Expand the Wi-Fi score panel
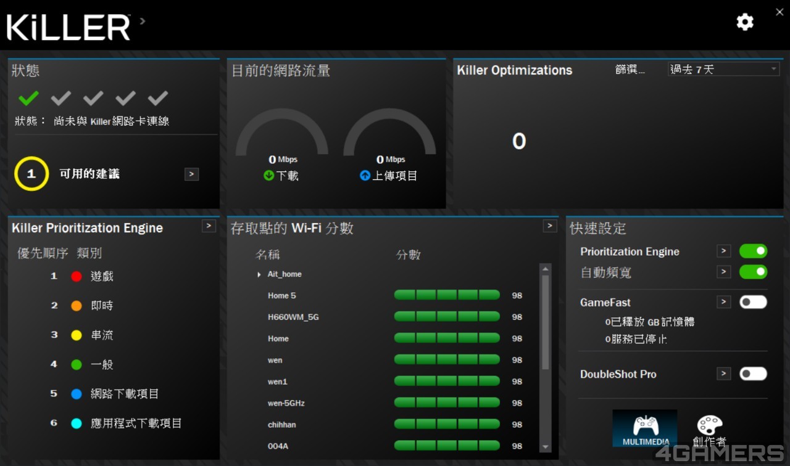Image resolution: width=790 pixels, height=466 pixels. coord(550,226)
